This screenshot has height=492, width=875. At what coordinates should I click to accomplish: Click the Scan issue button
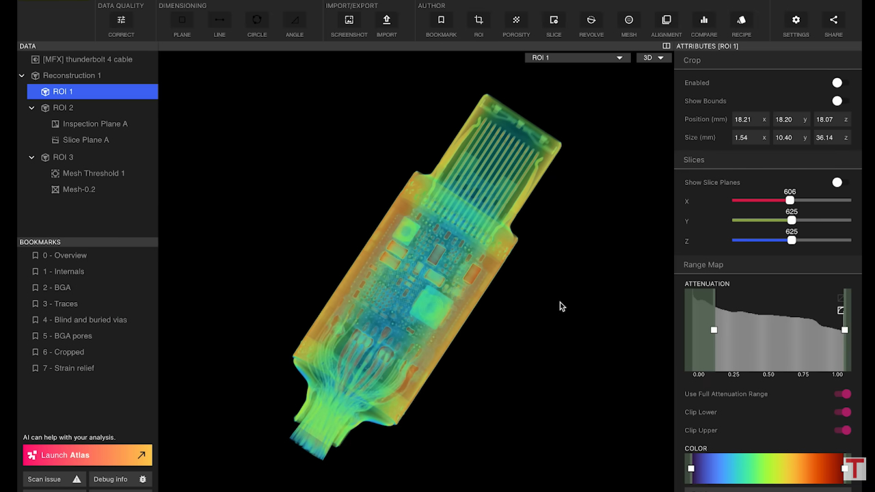tap(54, 480)
